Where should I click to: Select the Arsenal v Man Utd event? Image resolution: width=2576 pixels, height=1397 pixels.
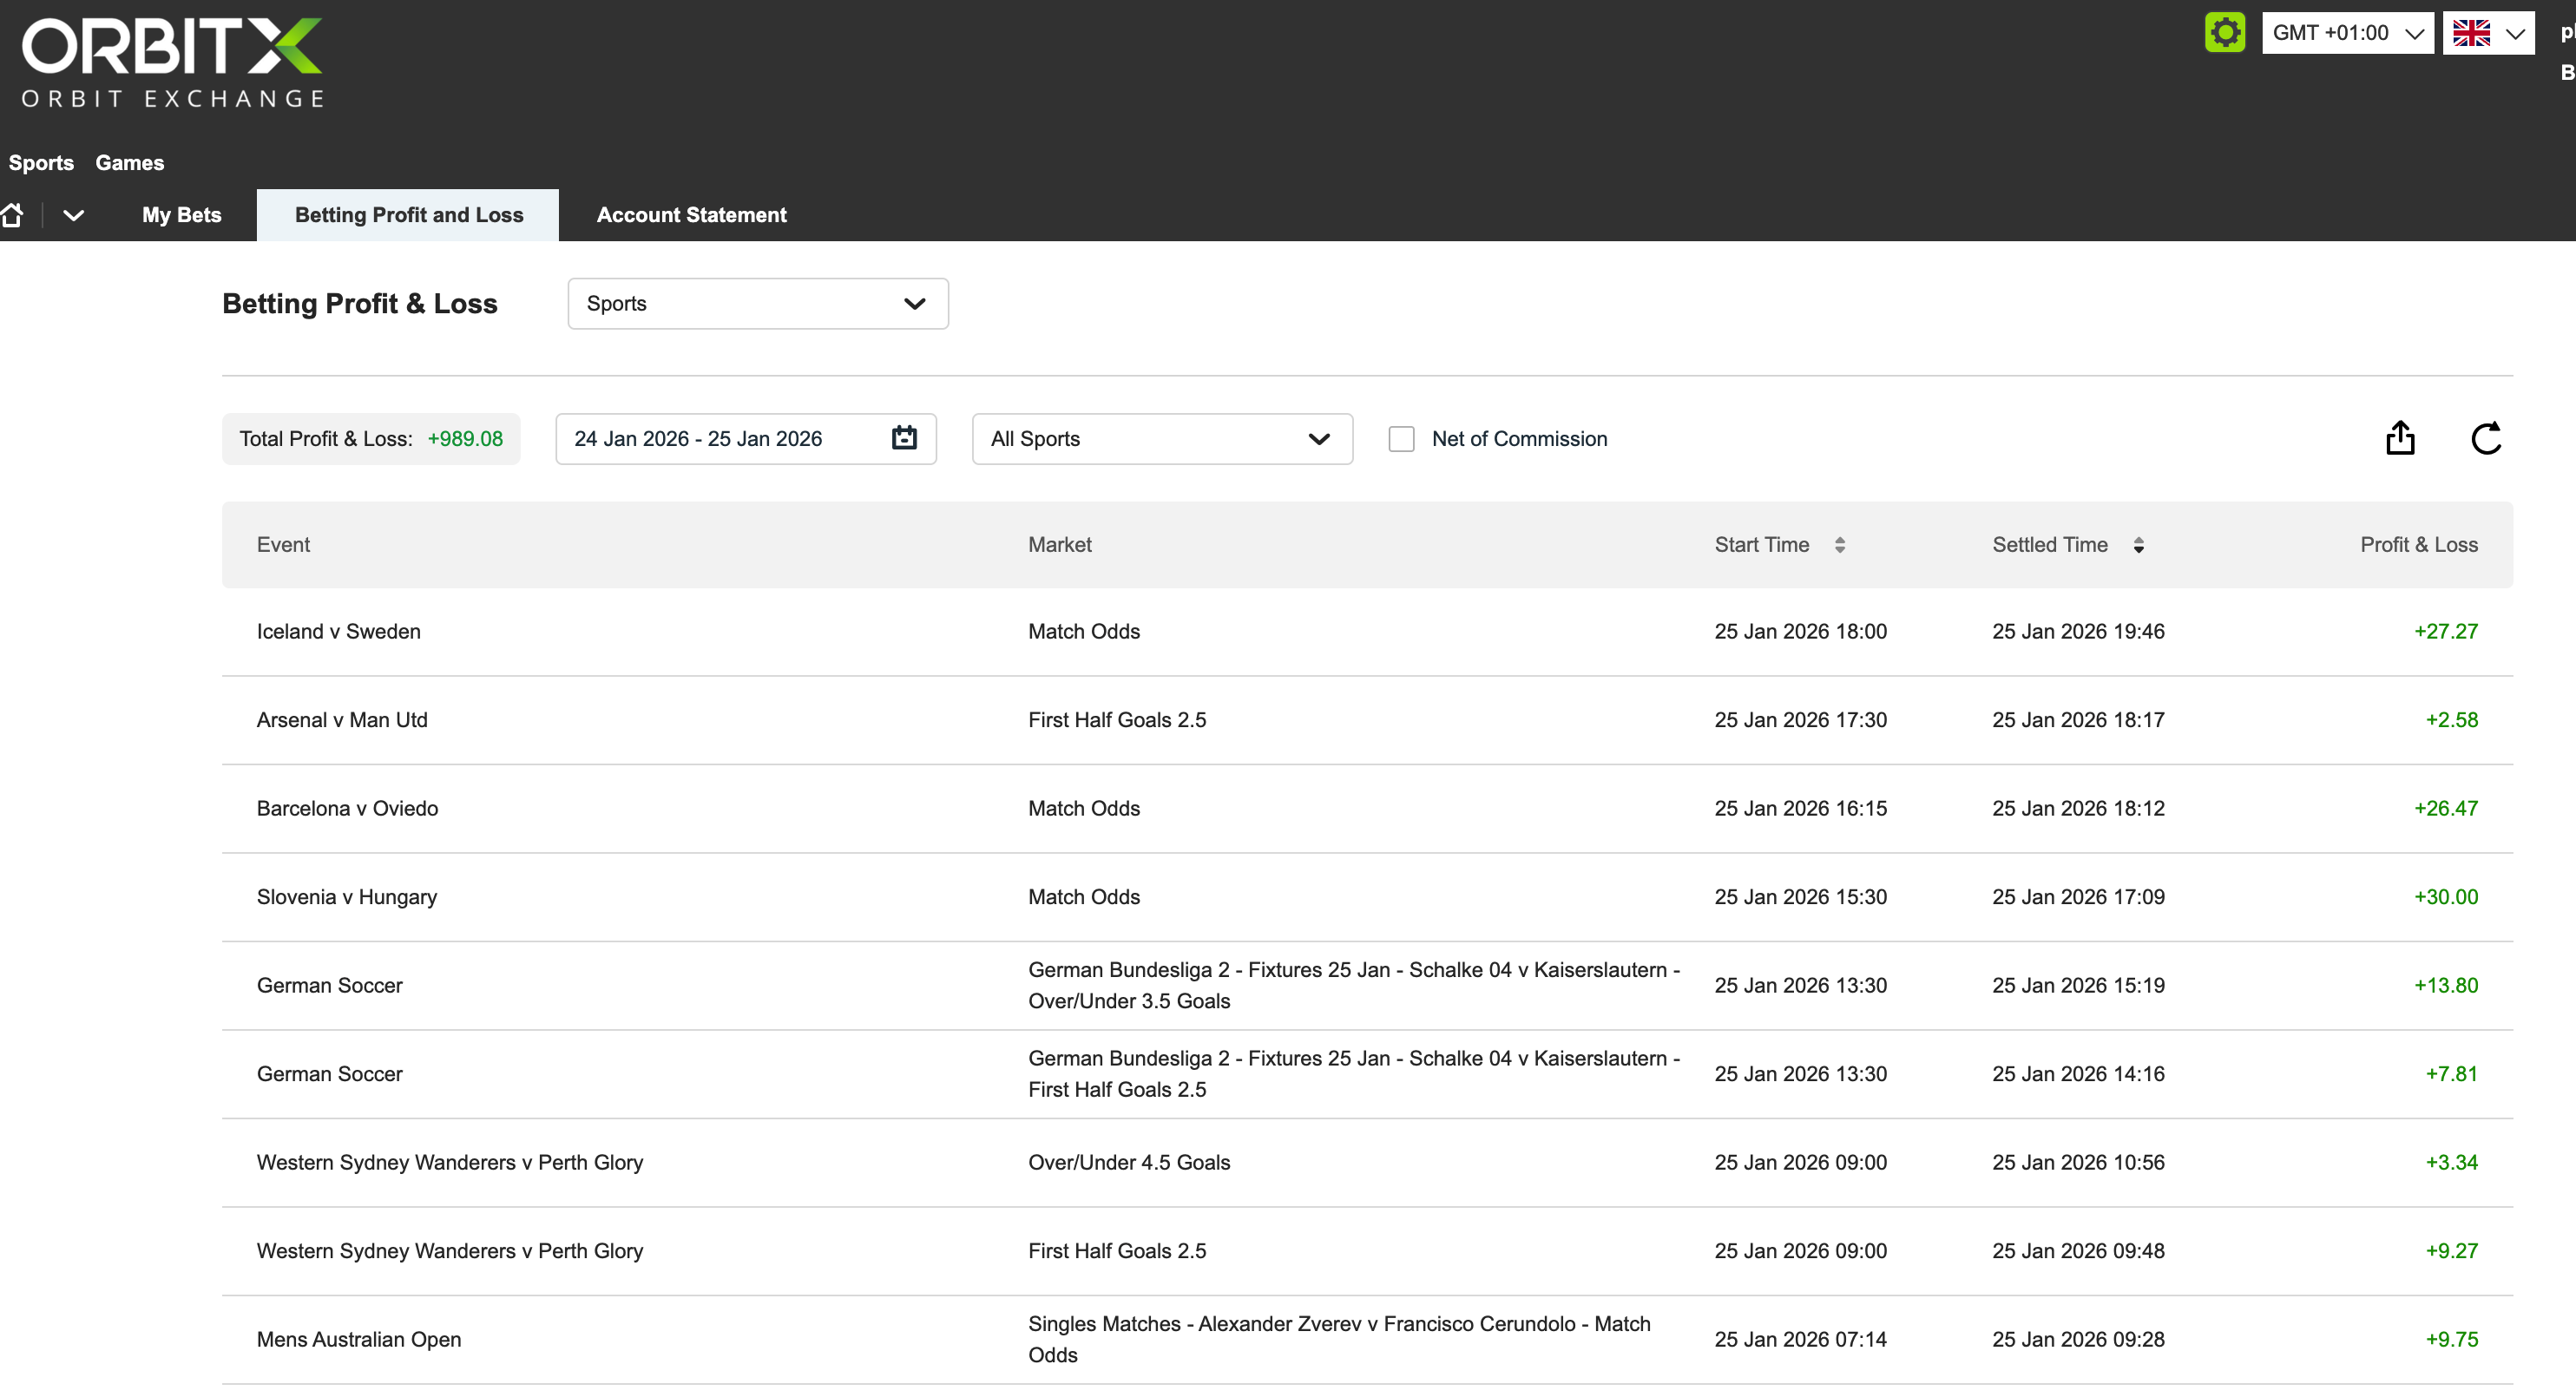(342, 720)
